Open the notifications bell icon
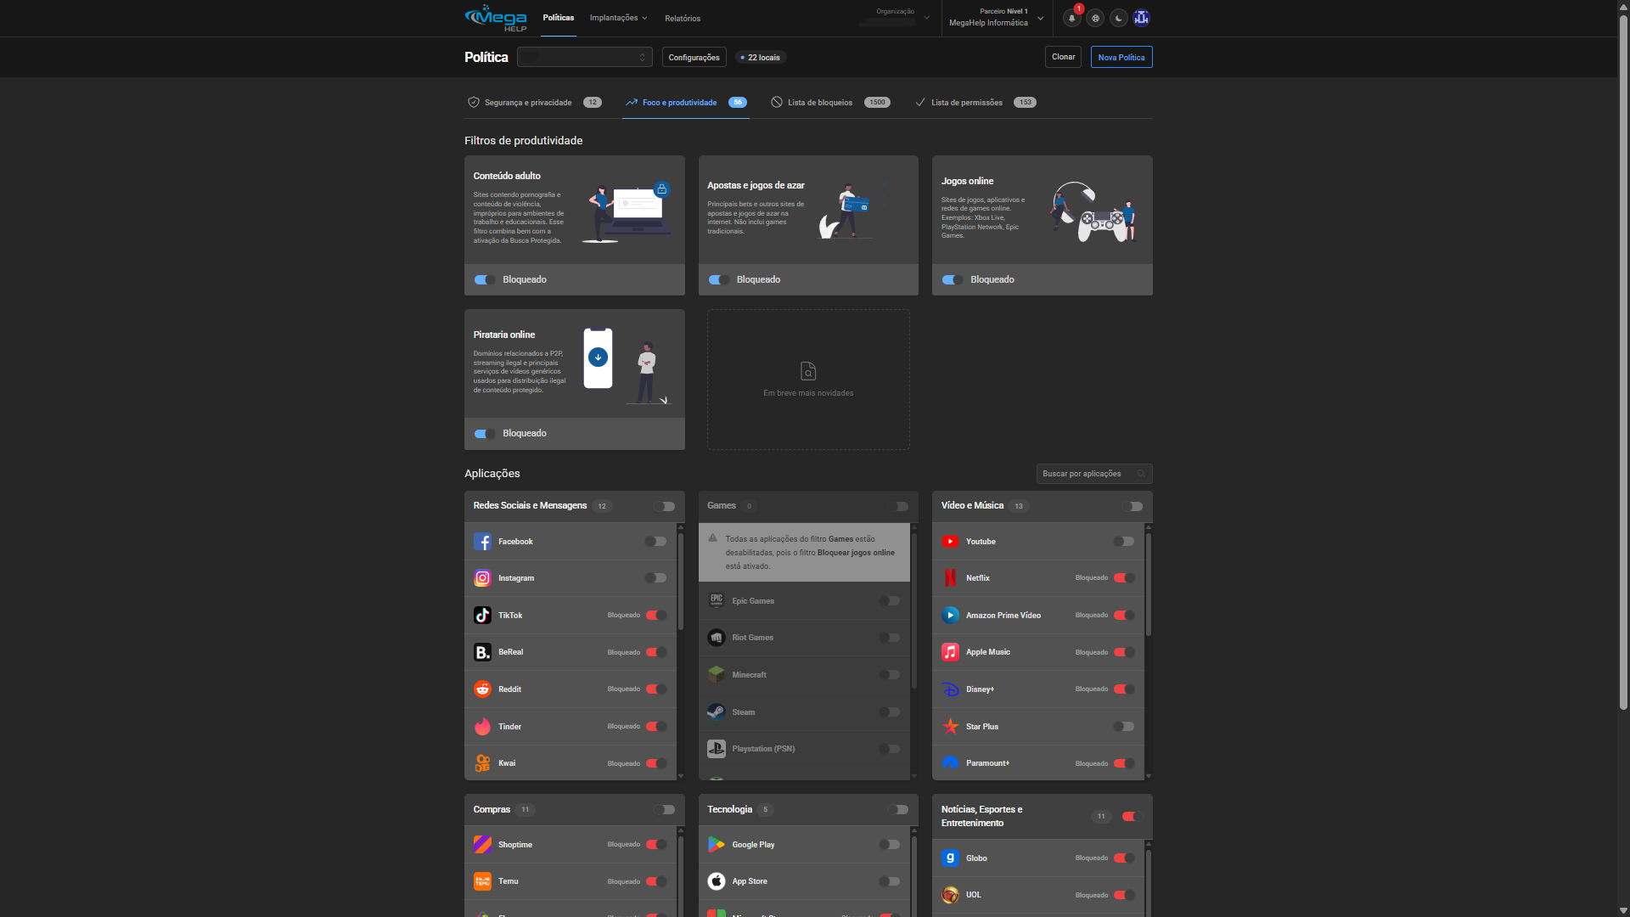 [1072, 18]
